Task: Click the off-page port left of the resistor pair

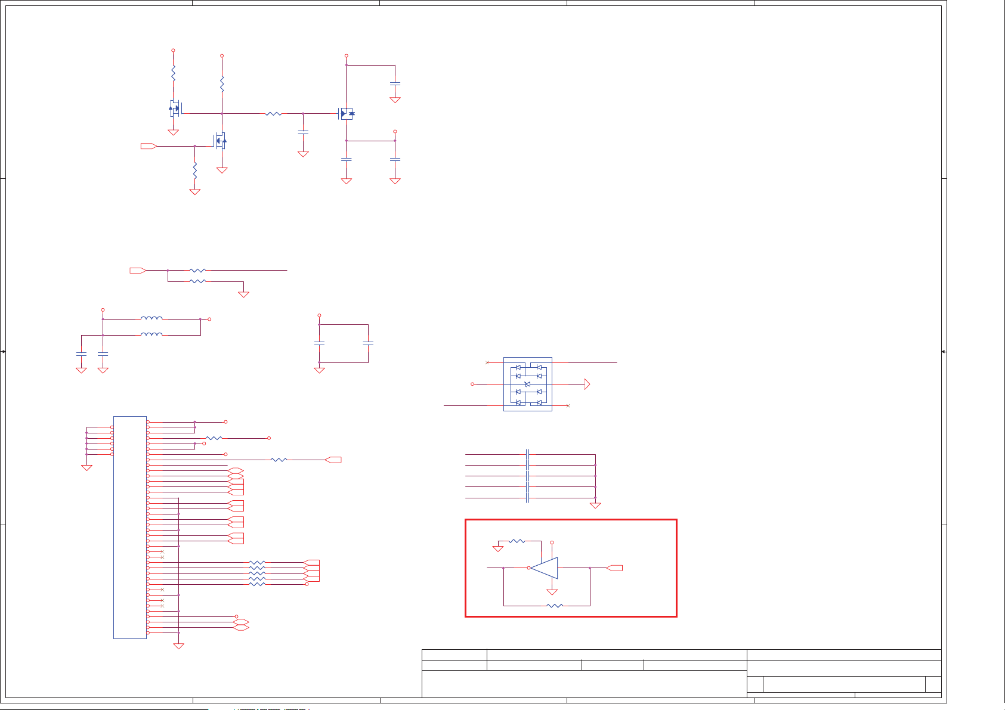Action: pos(138,271)
